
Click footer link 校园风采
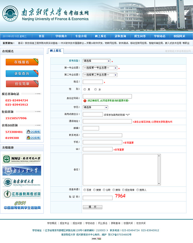128,223
